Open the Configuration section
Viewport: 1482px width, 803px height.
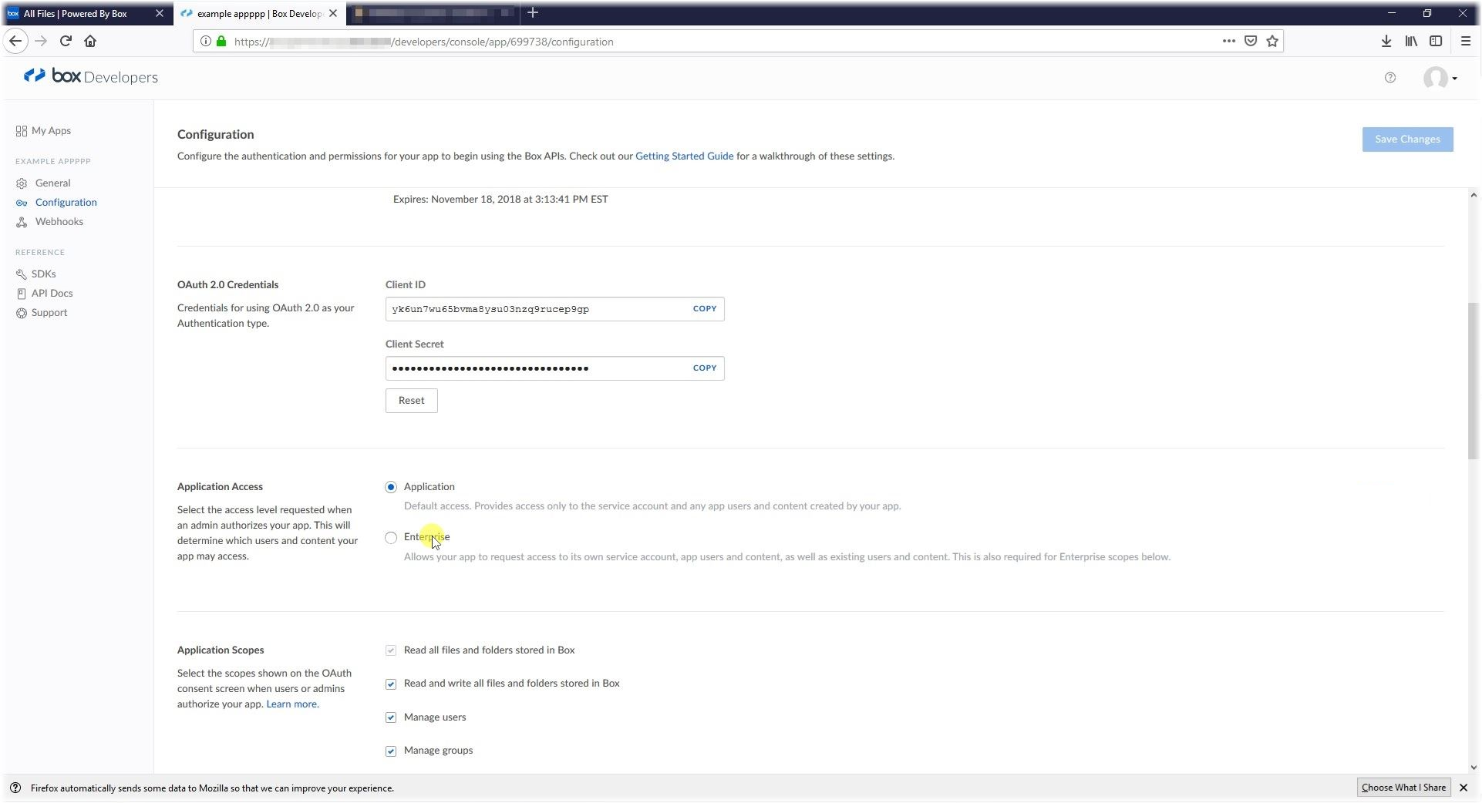56,203
